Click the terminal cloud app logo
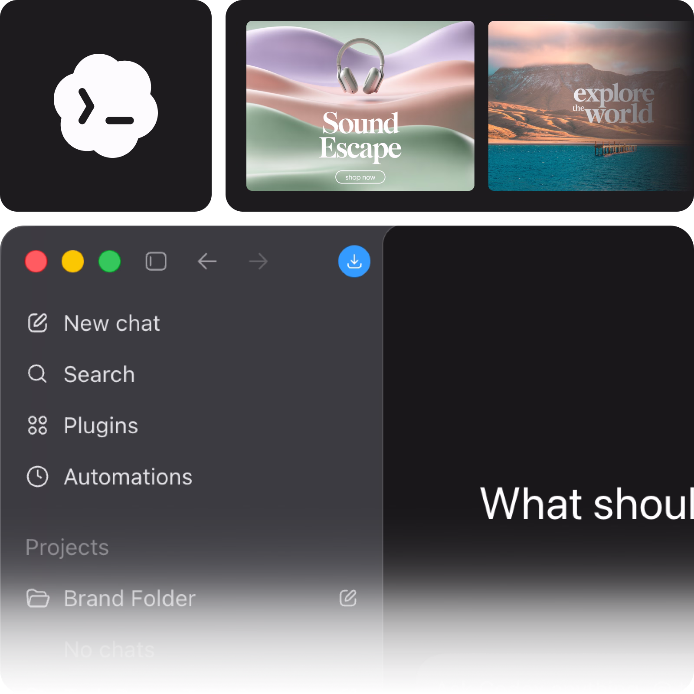The image size is (694, 694). [106, 105]
